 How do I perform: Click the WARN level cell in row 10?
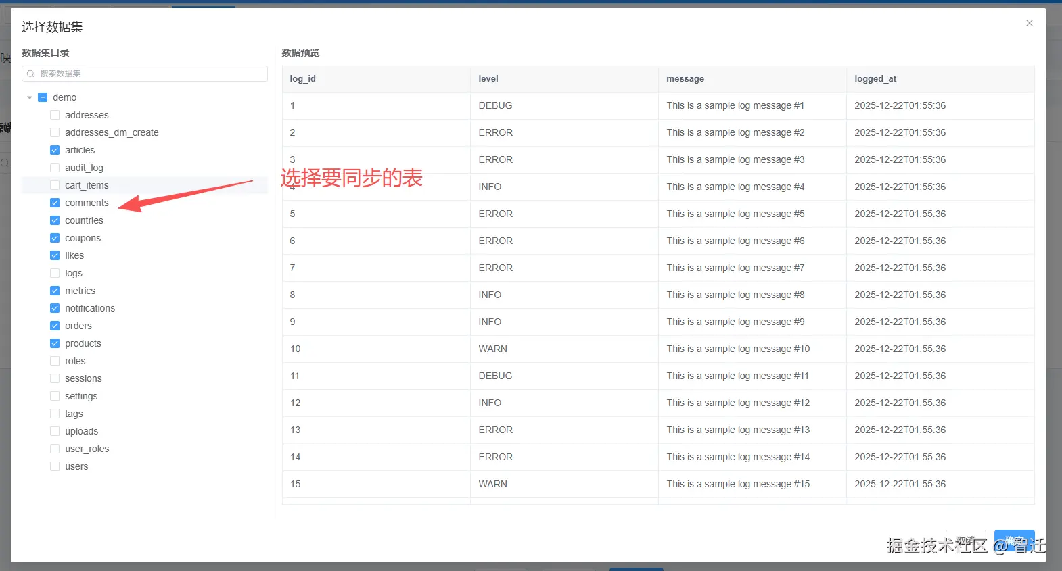pyautogui.click(x=564, y=349)
